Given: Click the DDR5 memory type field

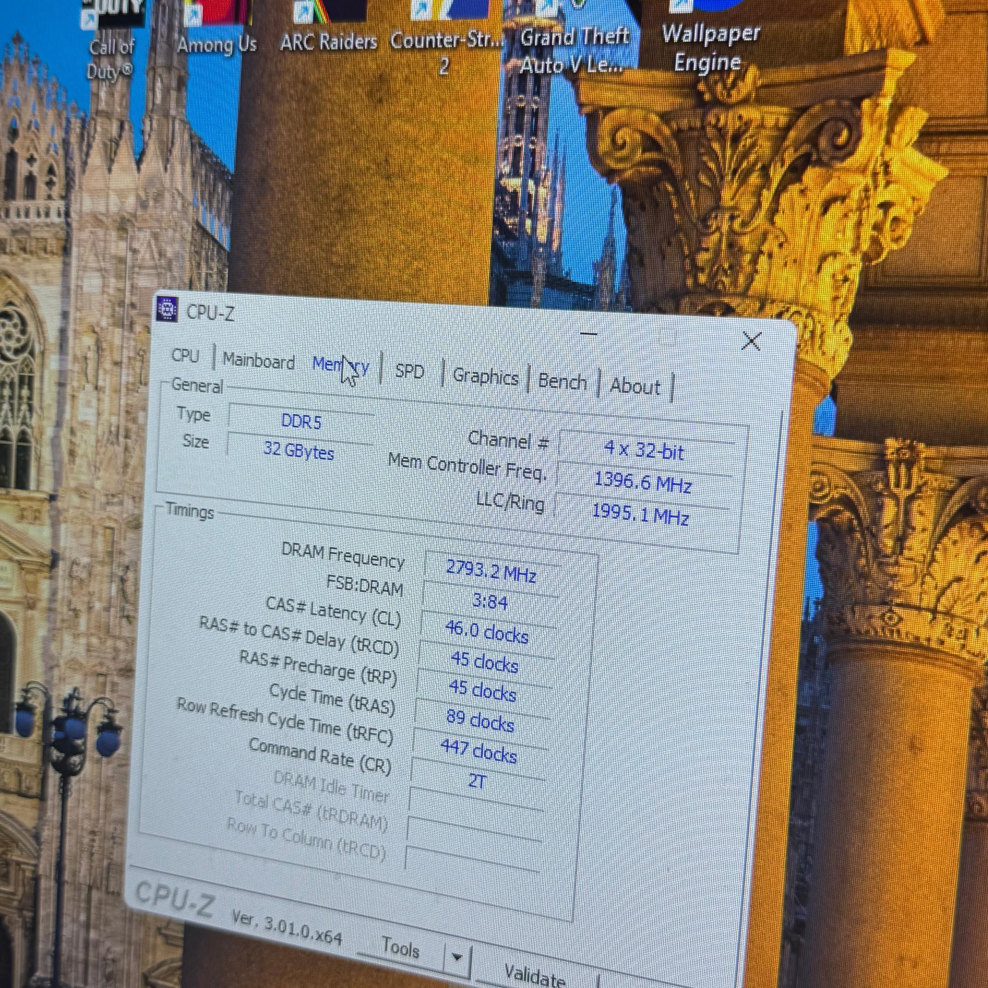Looking at the screenshot, I should tap(301, 422).
